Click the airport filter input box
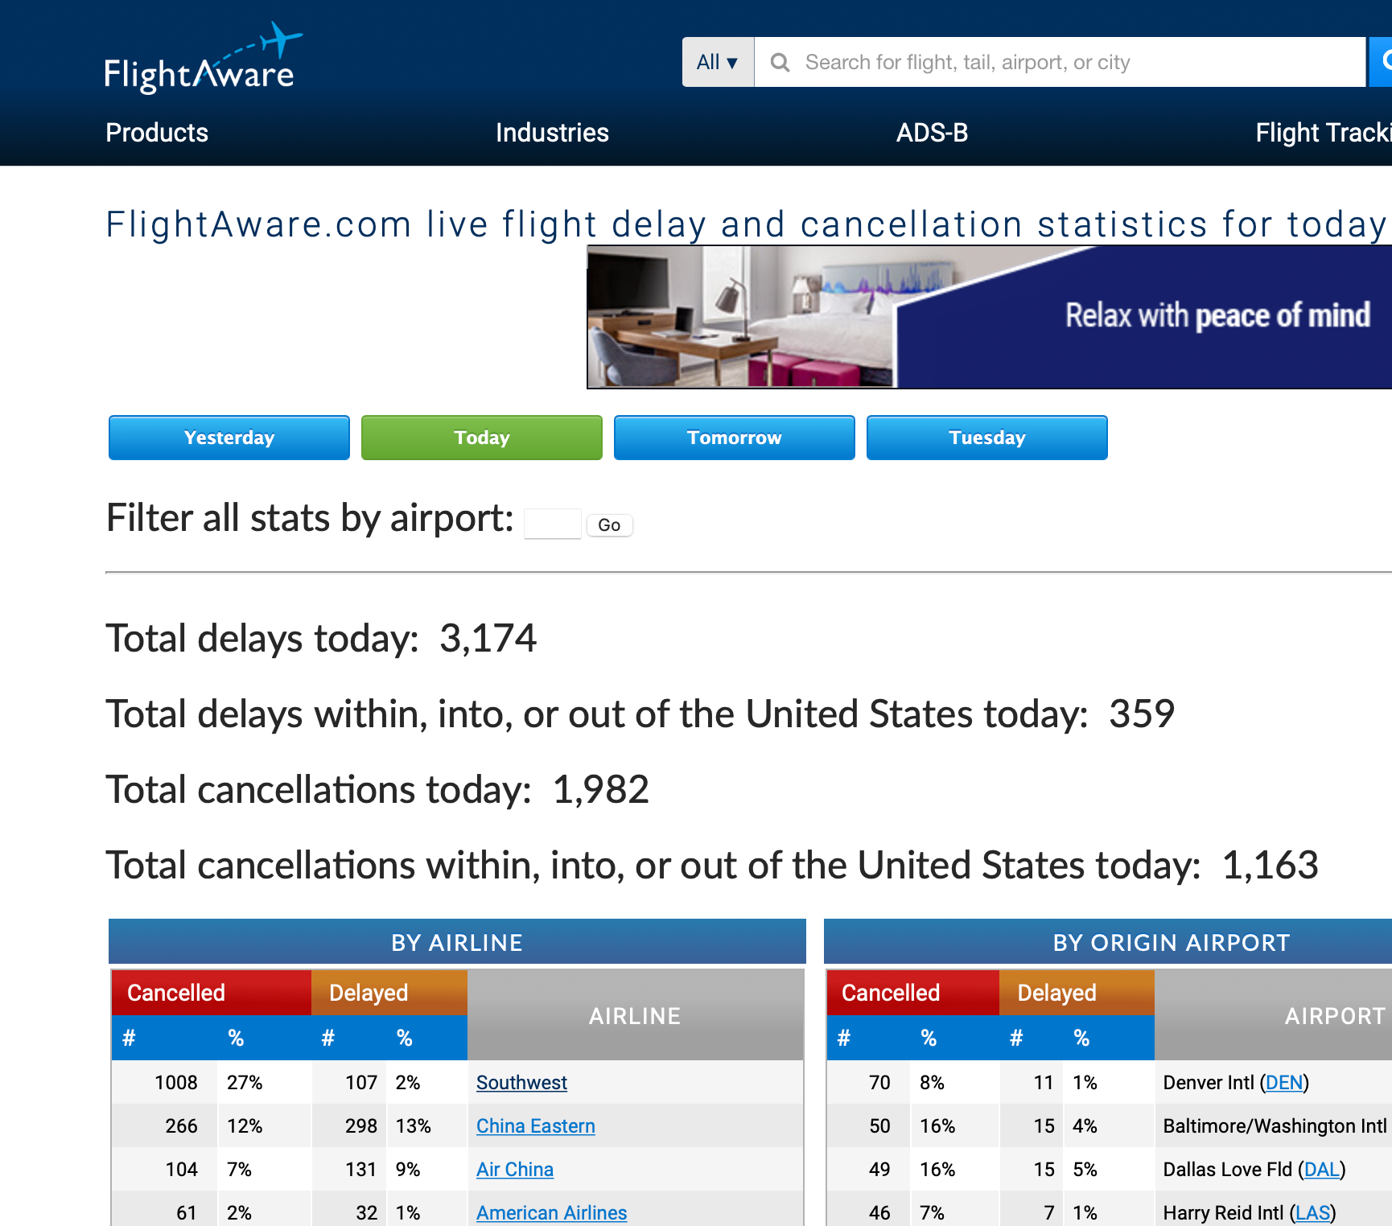 click(x=552, y=524)
